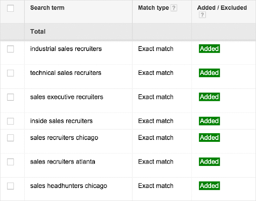Click Added badge for sales recruiters atlanta
This screenshot has height=201, width=256.
[209, 162]
